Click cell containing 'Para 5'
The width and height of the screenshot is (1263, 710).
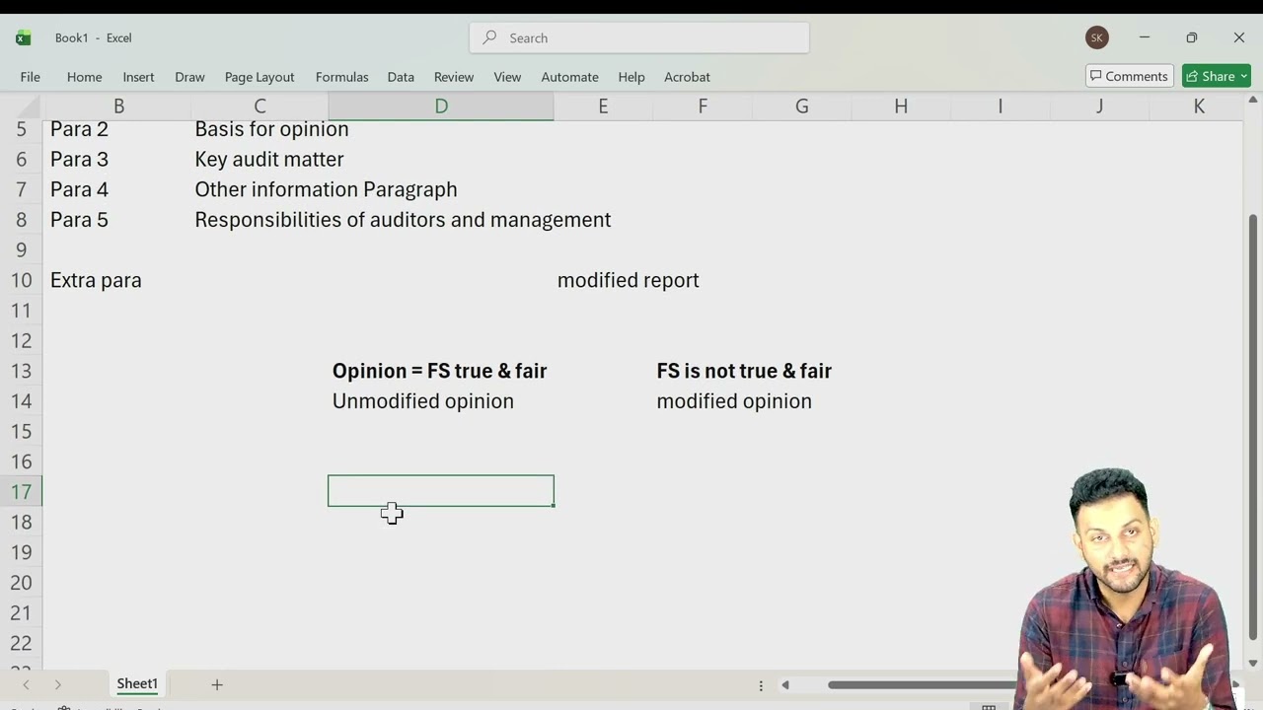[x=117, y=220]
